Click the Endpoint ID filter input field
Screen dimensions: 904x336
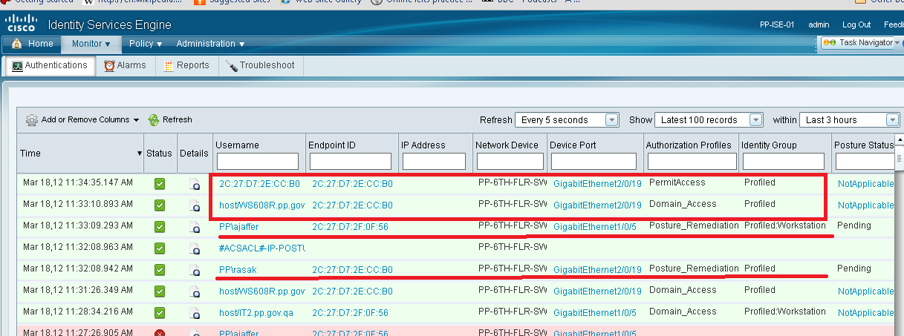(x=351, y=161)
